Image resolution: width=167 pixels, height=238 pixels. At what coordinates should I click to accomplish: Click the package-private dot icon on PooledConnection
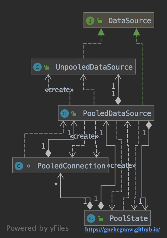[28, 166]
